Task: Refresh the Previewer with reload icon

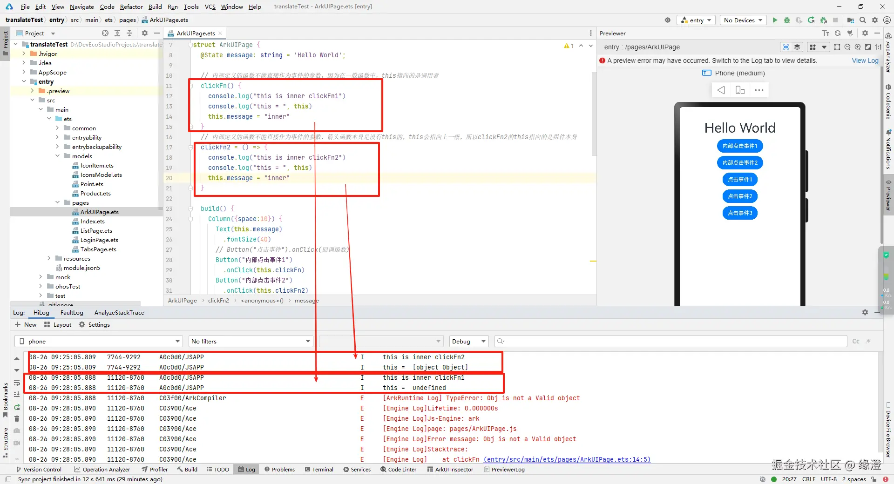Action: click(838, 33)
